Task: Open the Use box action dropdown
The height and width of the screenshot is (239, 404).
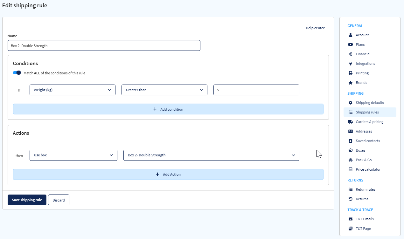Action: pos(73,155)
